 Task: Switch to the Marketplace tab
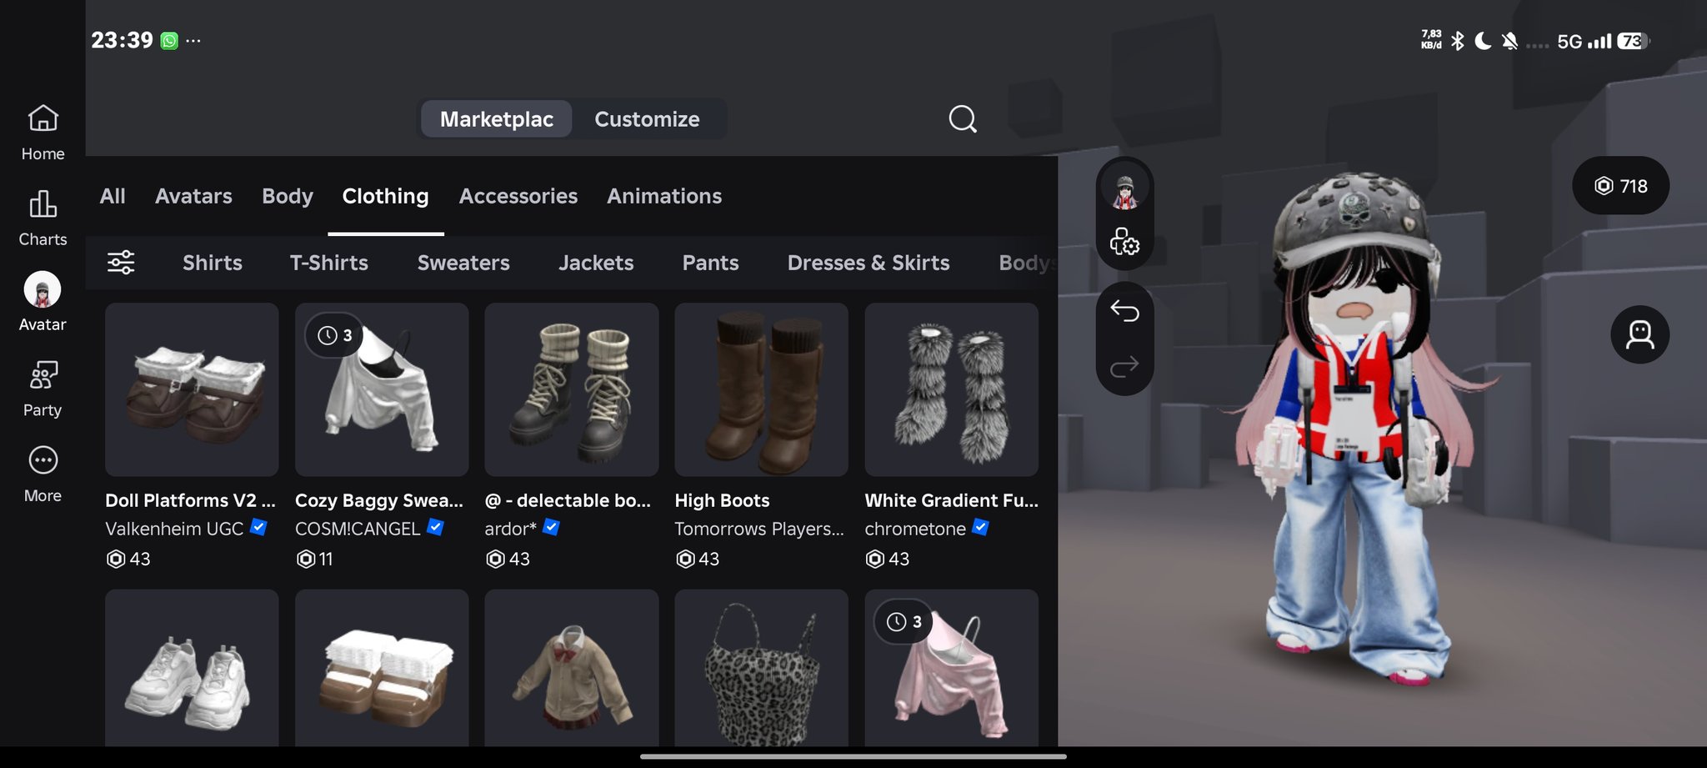coord(497,119)
